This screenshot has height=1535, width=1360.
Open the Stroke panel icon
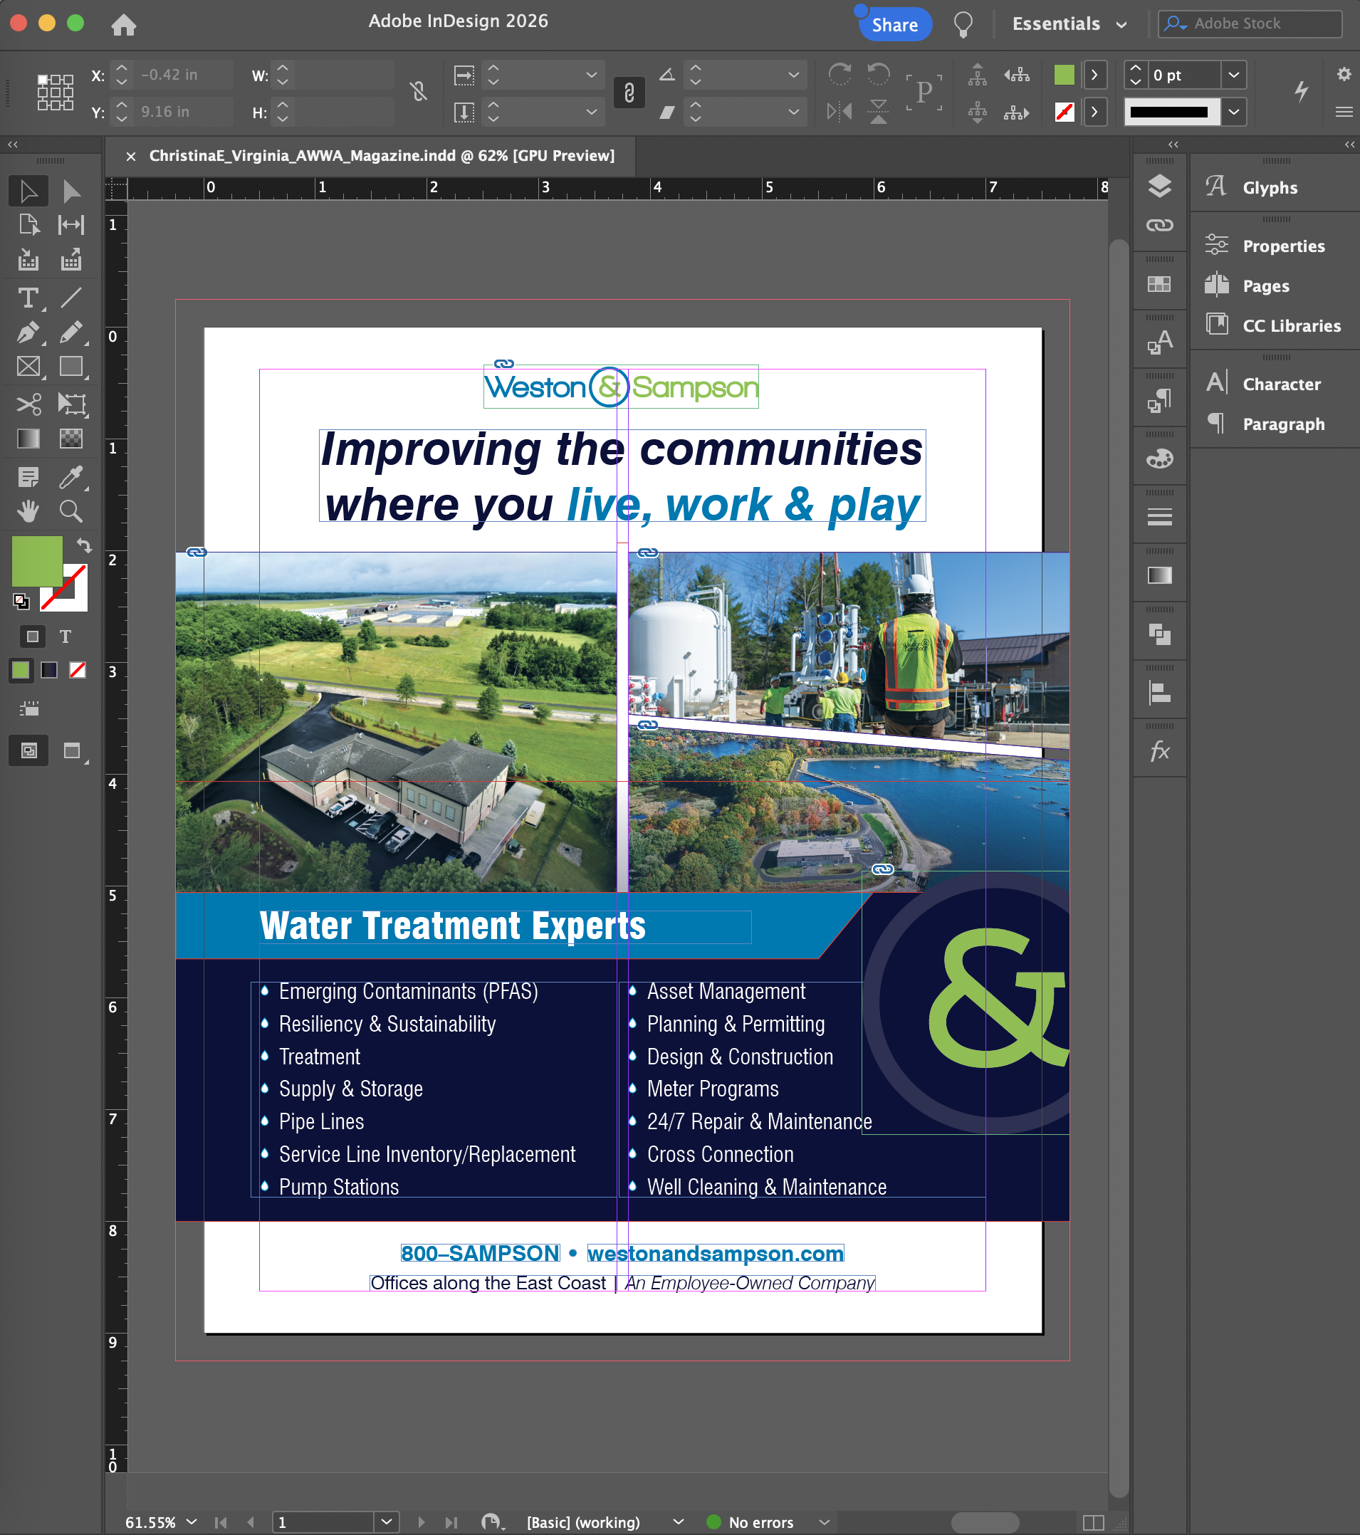[x=1159, y=517]
